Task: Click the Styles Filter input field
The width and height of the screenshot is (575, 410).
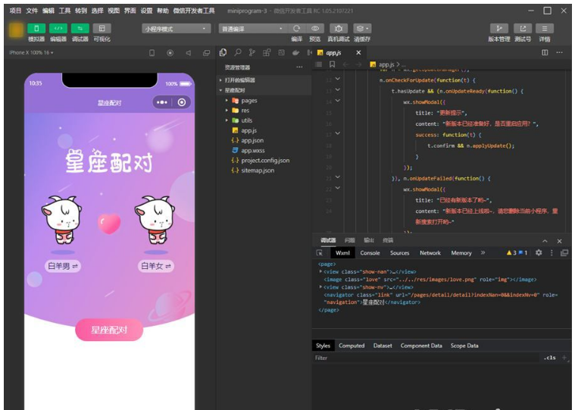Action: click(x=426, y=358)
